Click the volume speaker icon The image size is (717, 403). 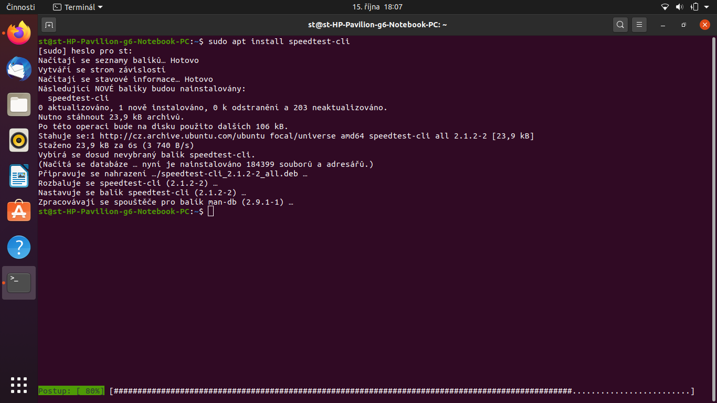680,7
